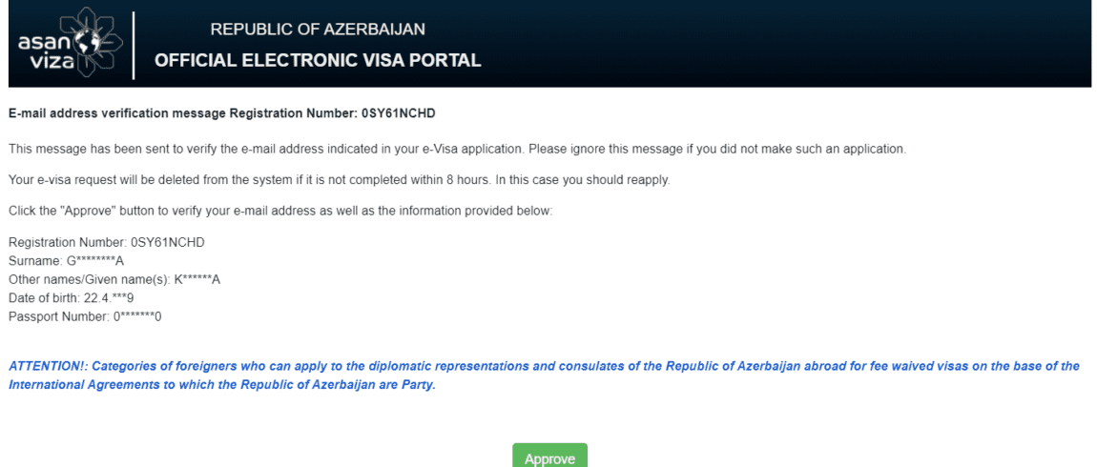Open the blue ATTENTION fee waived visas link

(x=544, y=376)
